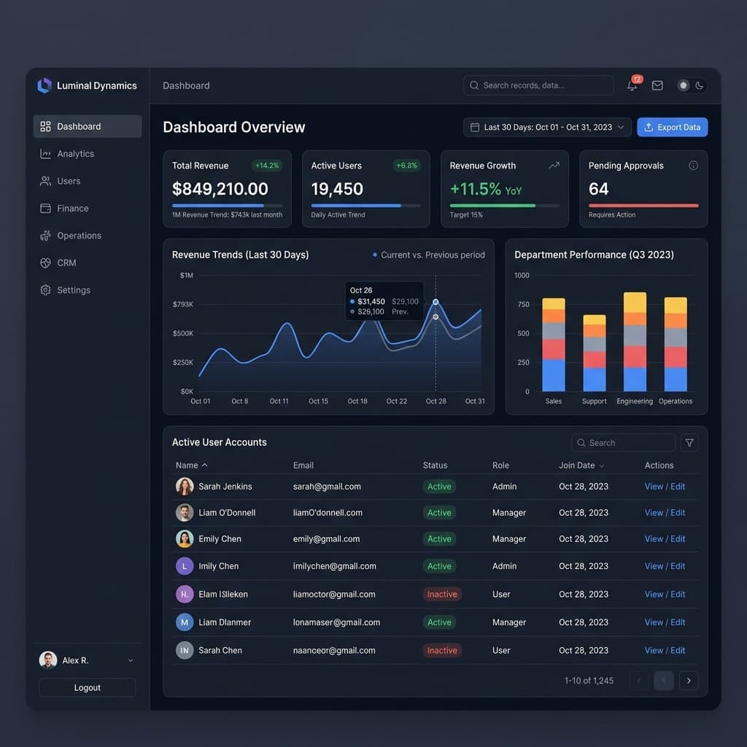
Task: Click the email sarah@gmall.com
Action: [327, 487]
